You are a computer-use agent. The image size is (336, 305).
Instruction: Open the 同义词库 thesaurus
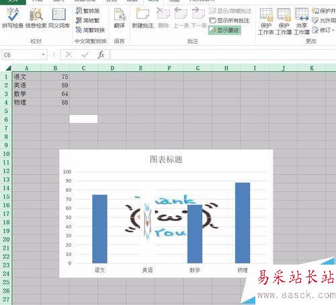pyautogui.click(x=59, y=18)
